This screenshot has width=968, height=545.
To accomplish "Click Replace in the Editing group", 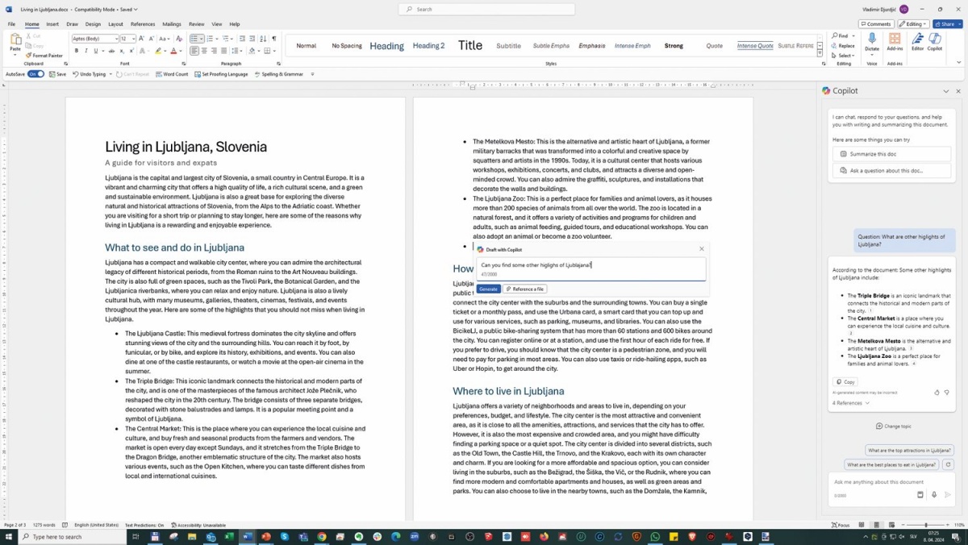I will point(843,46).
